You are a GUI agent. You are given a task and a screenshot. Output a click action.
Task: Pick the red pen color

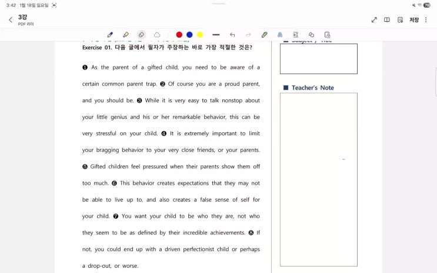click(x=179, y=35)
